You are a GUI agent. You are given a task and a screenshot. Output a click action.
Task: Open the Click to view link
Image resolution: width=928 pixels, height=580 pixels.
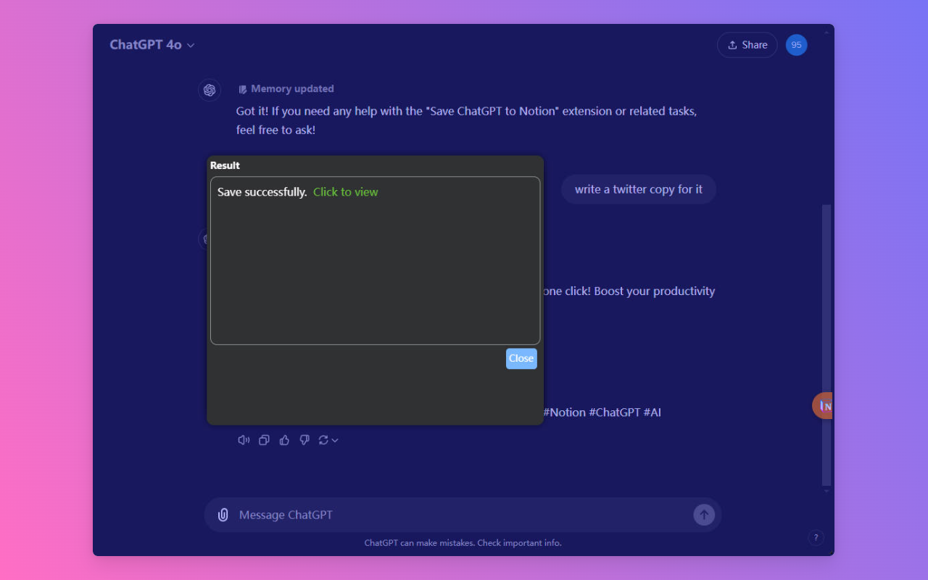click(x=345, y=192)
